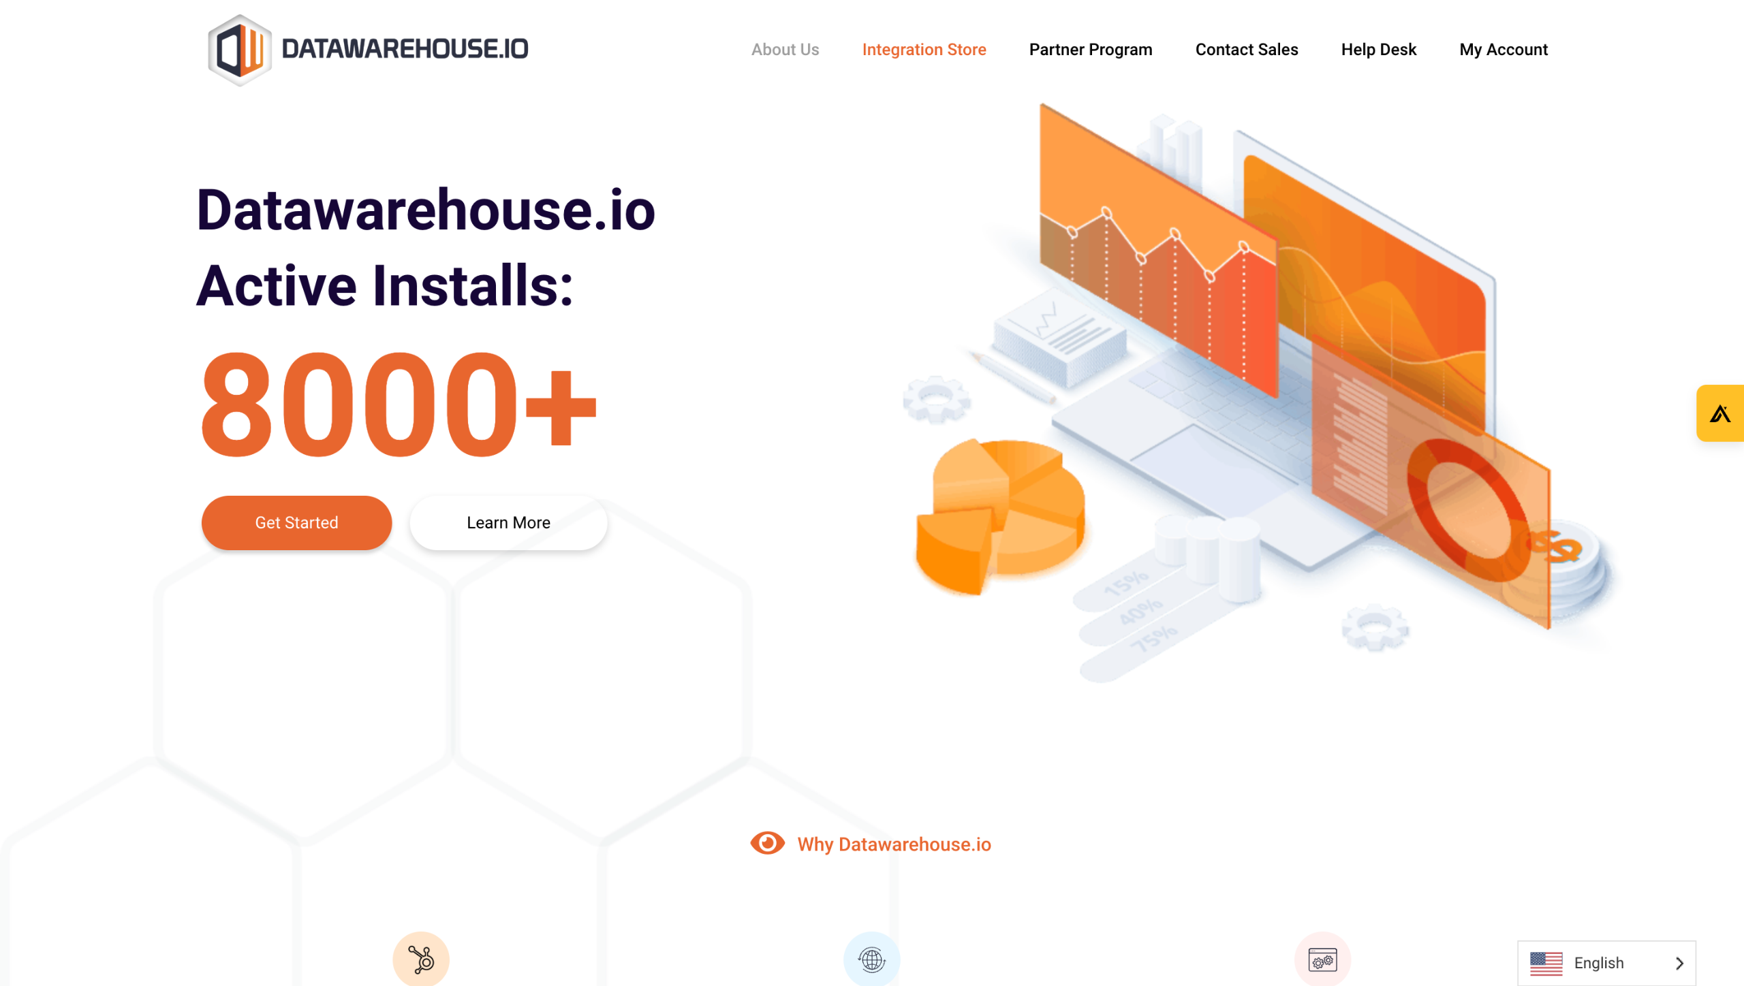1744x986 pixels.
Task: Click the HubSpot sprocket feature icon
Action: click(420, 959)
